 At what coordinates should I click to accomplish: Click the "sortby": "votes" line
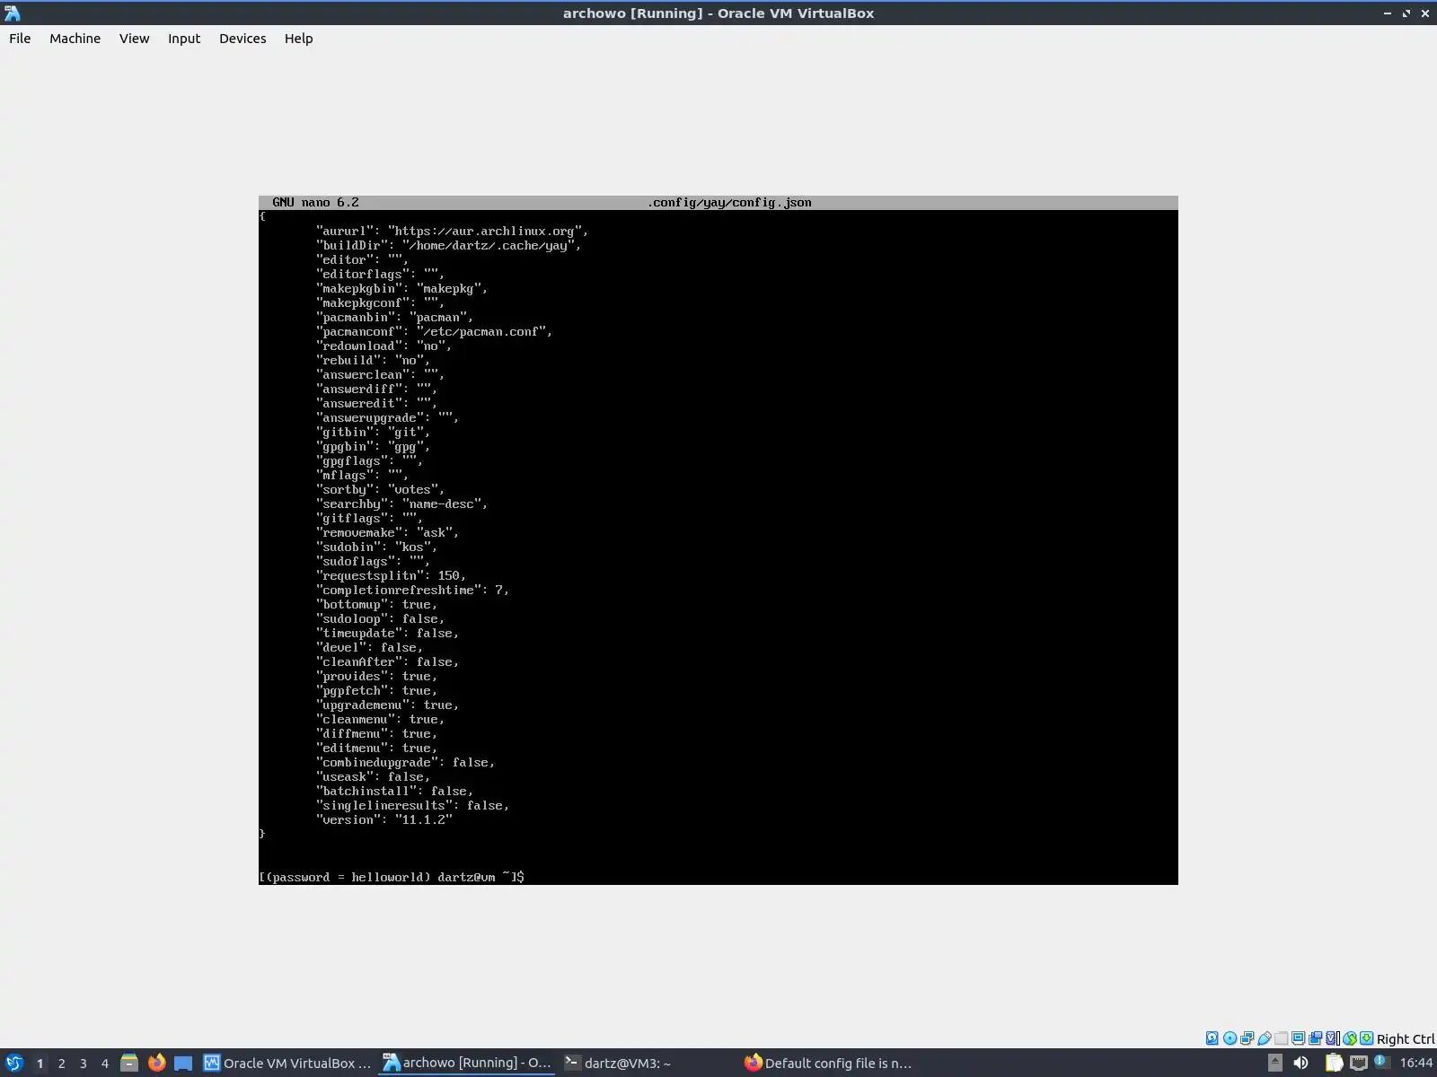380,489
